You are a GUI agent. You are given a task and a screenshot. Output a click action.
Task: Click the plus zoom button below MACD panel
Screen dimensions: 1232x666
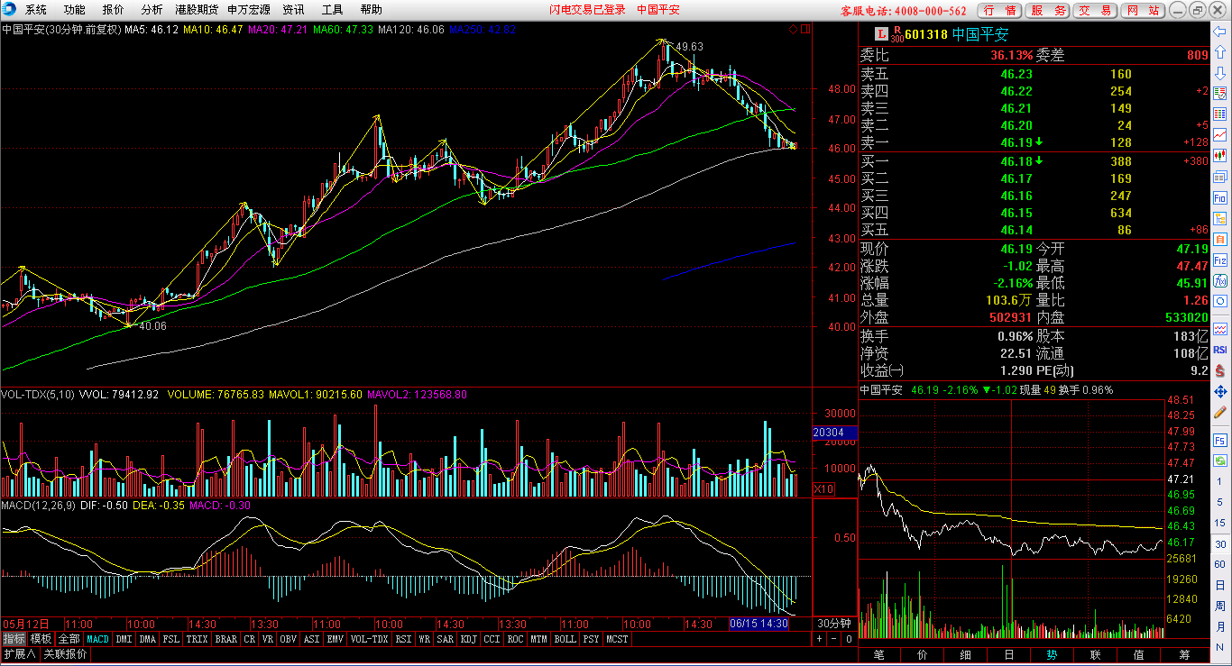coord(820,639)
